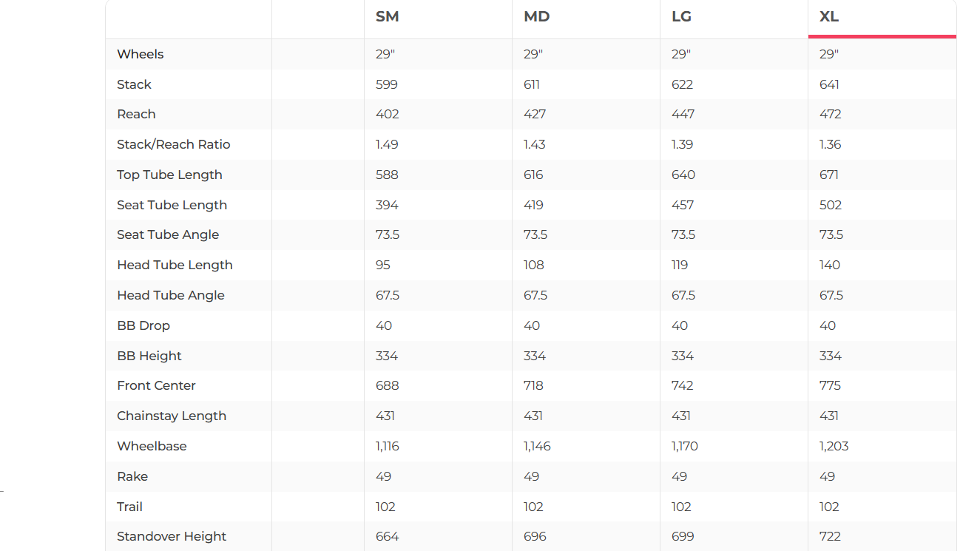The image size is (980, 551).
Task: Select the MD size column header
Action: point(536,17)
